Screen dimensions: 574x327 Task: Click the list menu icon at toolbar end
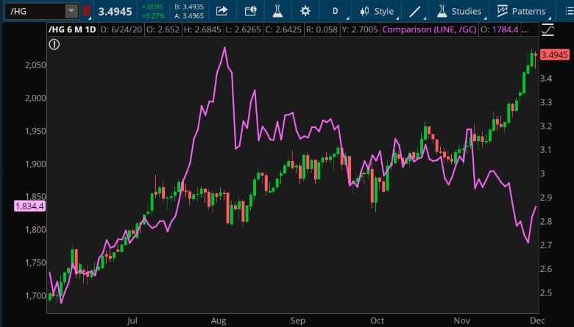(570, 11)
